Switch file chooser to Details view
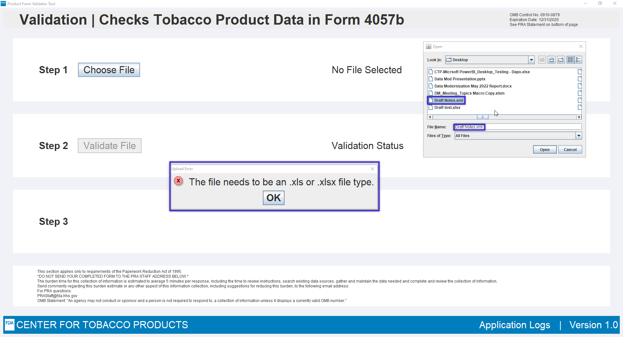Viewport: 623px width, 337px height. coord(578,60)
